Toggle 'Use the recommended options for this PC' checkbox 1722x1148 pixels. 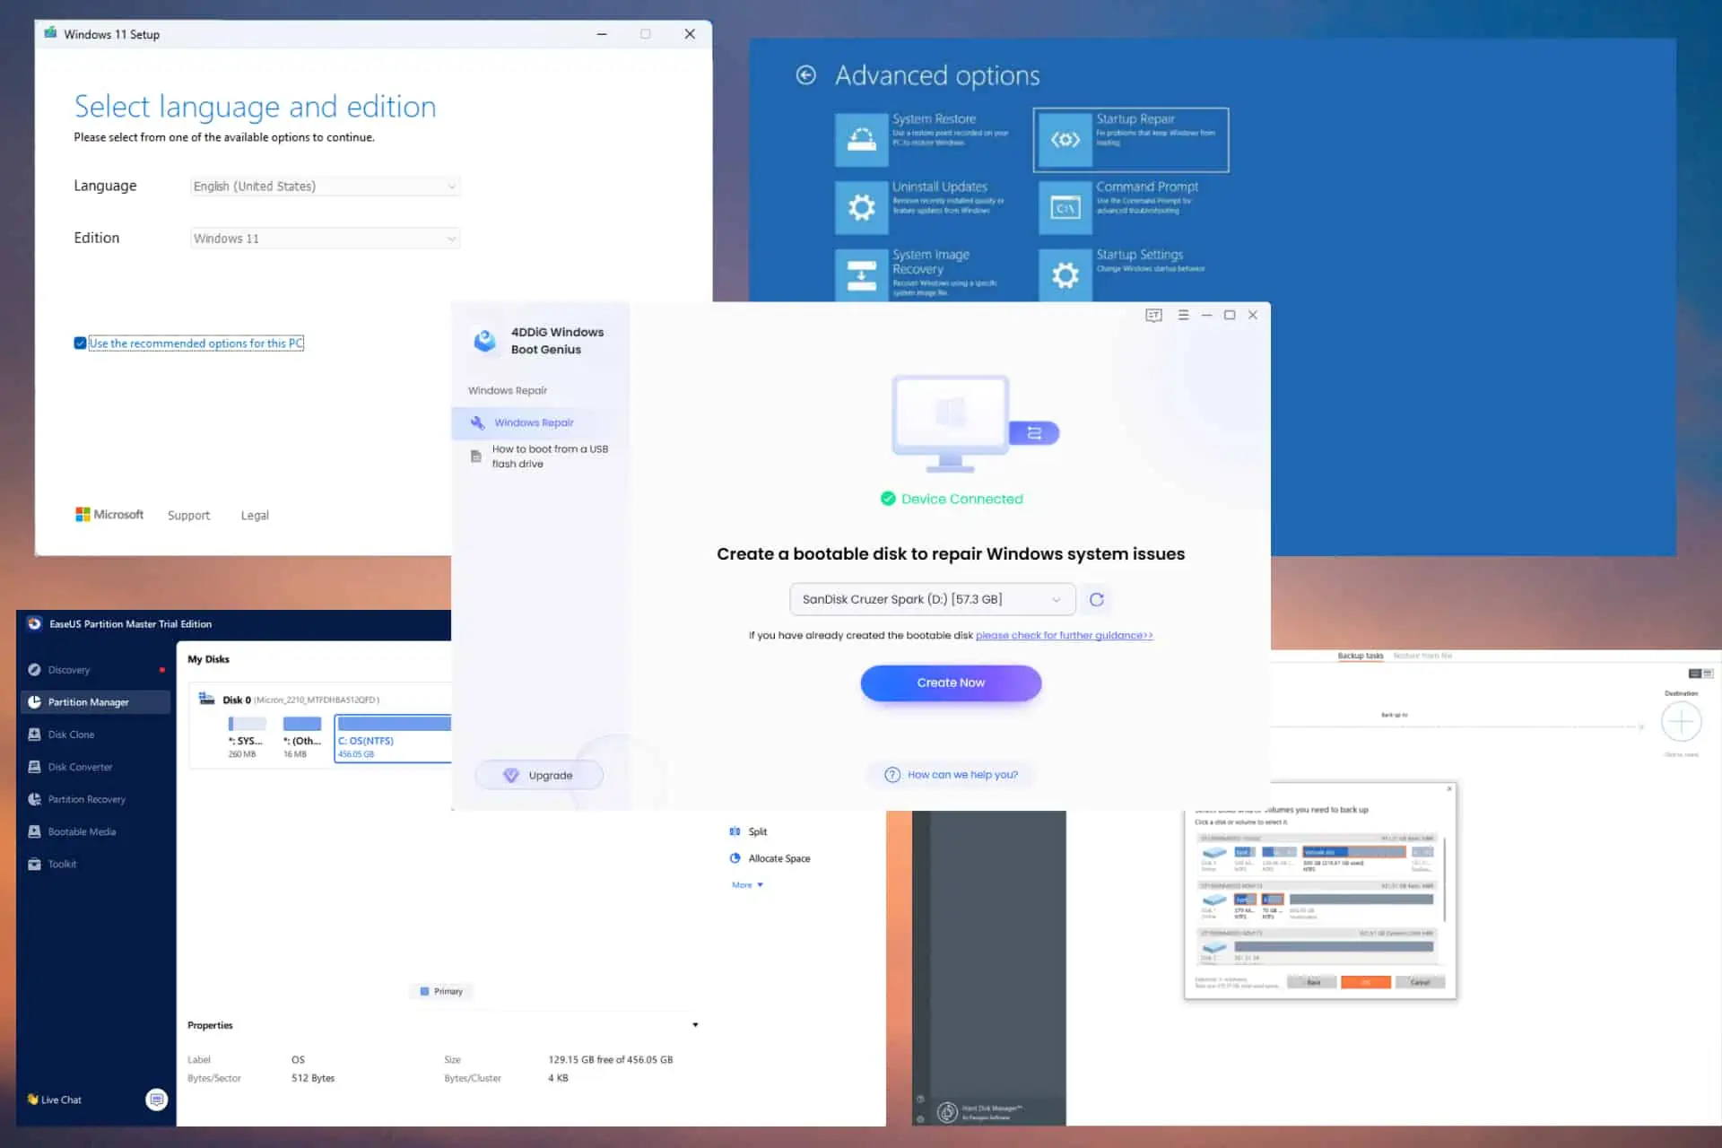tap(80, 342)
